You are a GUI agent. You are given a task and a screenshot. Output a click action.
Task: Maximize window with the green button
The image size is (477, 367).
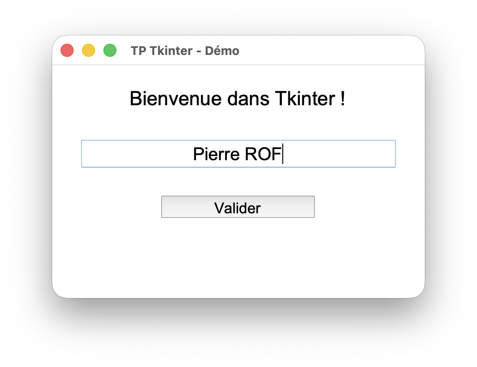[110, 50]
